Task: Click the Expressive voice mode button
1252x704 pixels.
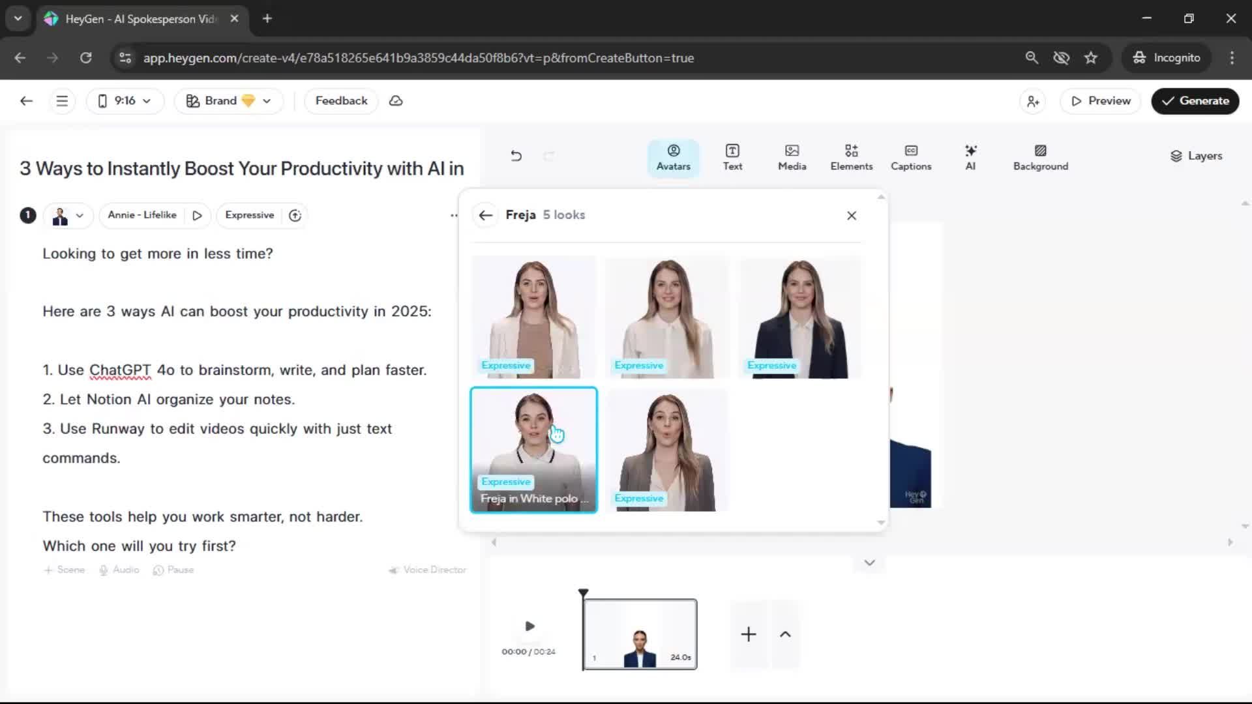Action: (x=250, y=215)
